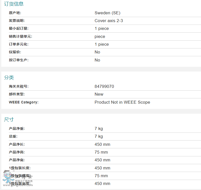The image size is (201, 190).
Task: Click the 订货信息 section heading
Action: coord(14,4)
